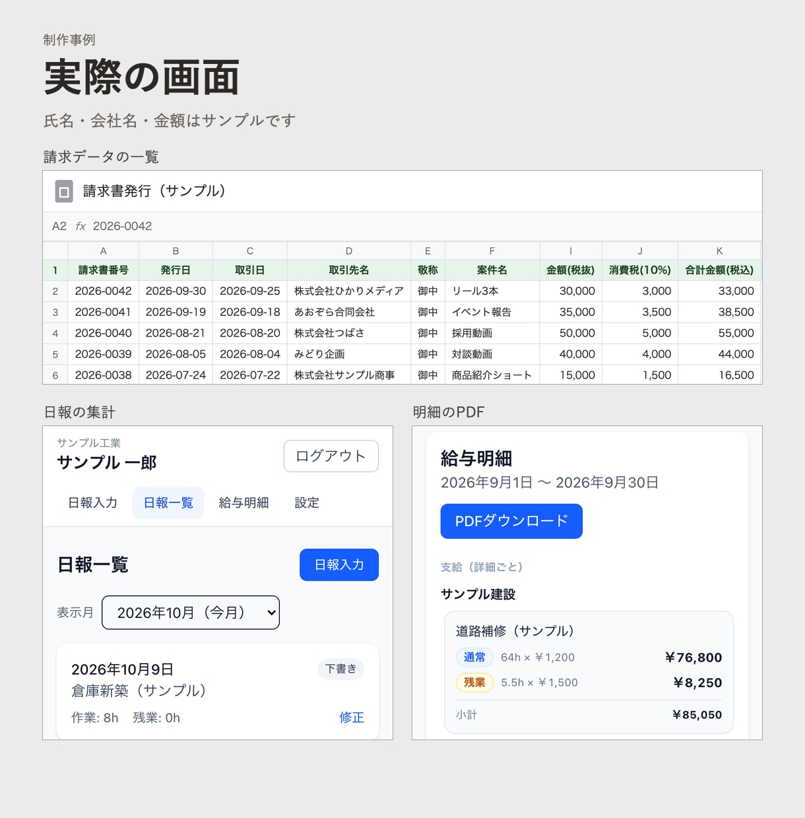Click the 合計金額(税込) header cell
Viewport: 805px width, 818px height.
pos(719,270)
